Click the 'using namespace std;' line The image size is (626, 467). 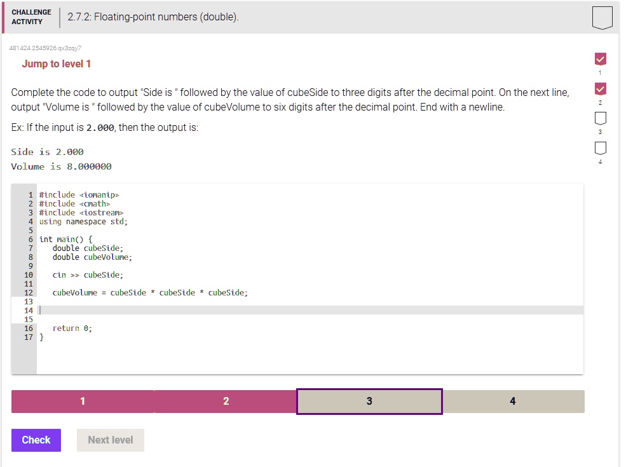83,222
